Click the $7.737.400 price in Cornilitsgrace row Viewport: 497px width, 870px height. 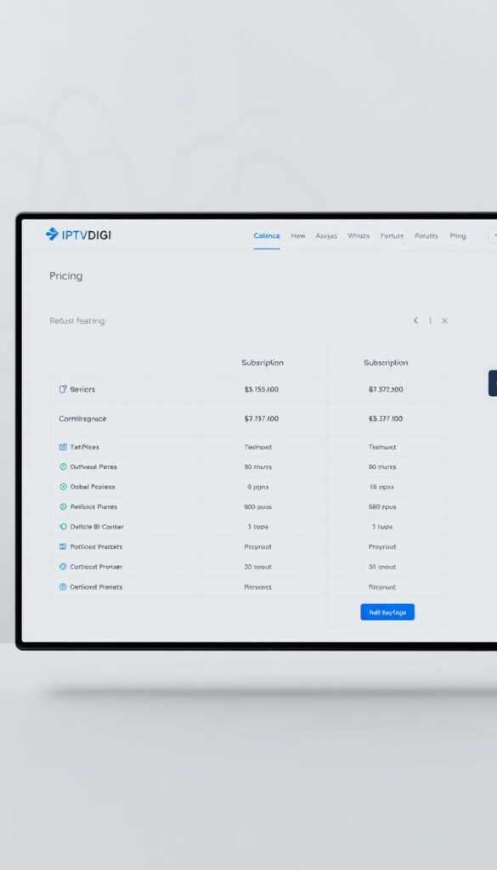pos(262,419)
